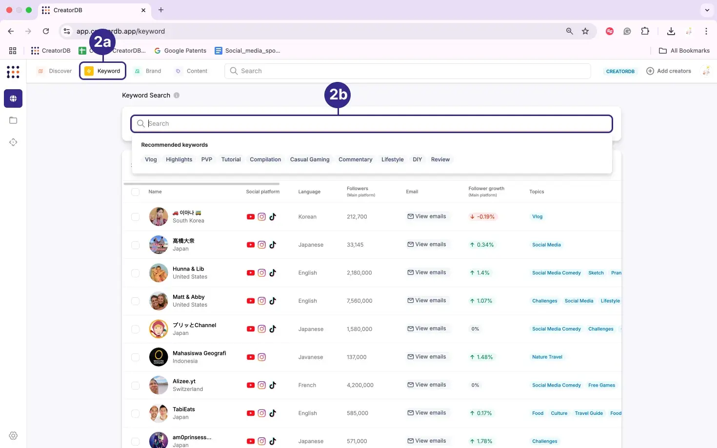Image resolution: width=717 pixels, height=448 pixels.
Task: Select the Vlog recommended keyword
Action: [151, 159]
